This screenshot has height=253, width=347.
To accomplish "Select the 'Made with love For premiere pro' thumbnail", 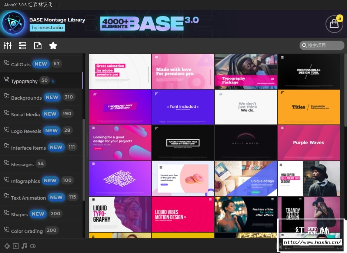I will pyautogui.click(x=183, y=71).
